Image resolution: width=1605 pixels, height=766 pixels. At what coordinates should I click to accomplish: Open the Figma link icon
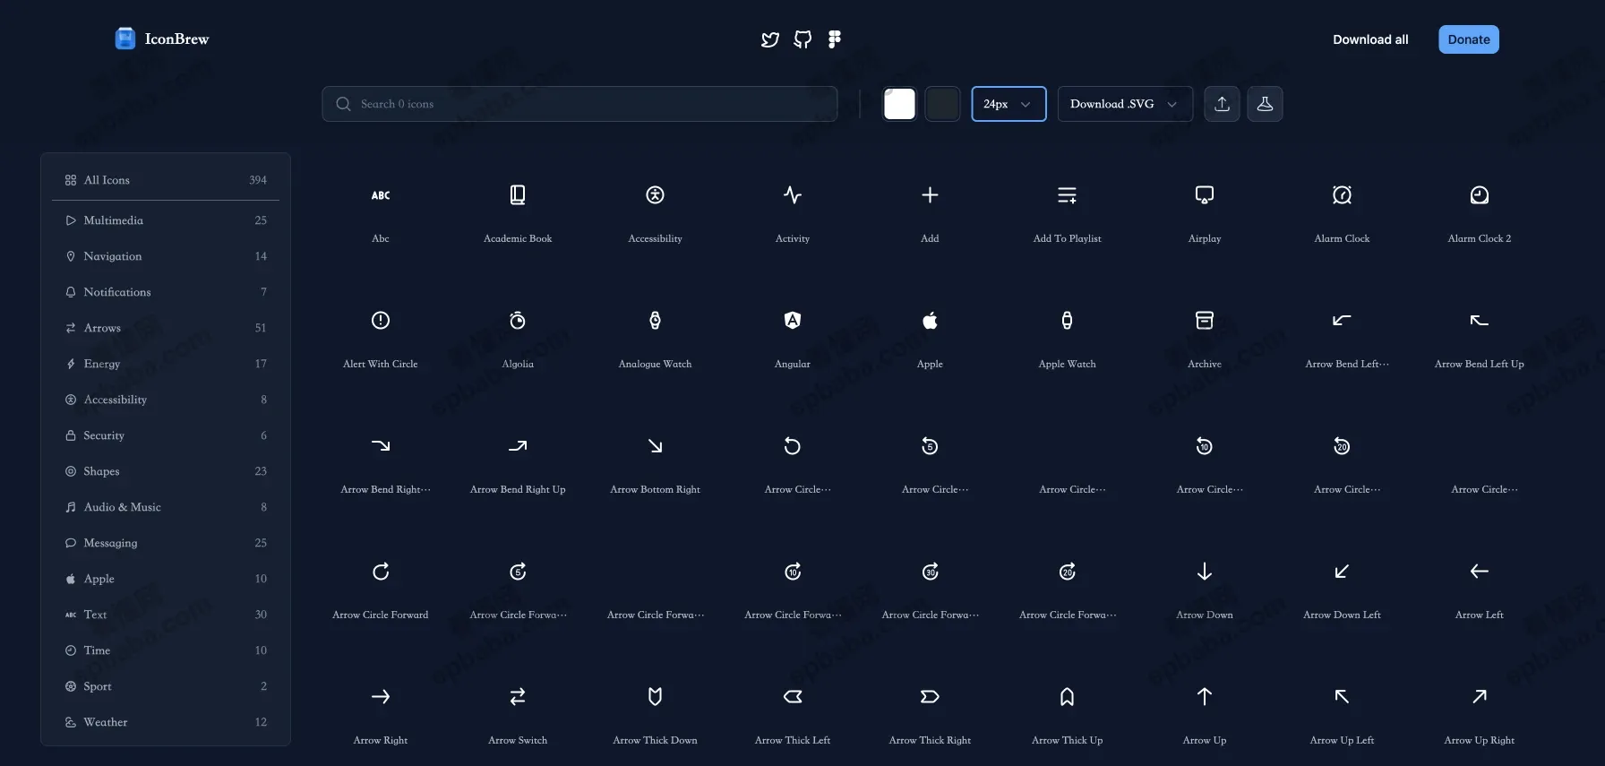[x=835, y=39]
